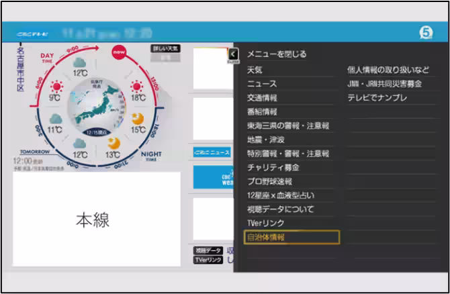Open the ニュース menu item
The width and height of the screenshot is (450, 294).
pyautogui.click(x=262, y=84)
